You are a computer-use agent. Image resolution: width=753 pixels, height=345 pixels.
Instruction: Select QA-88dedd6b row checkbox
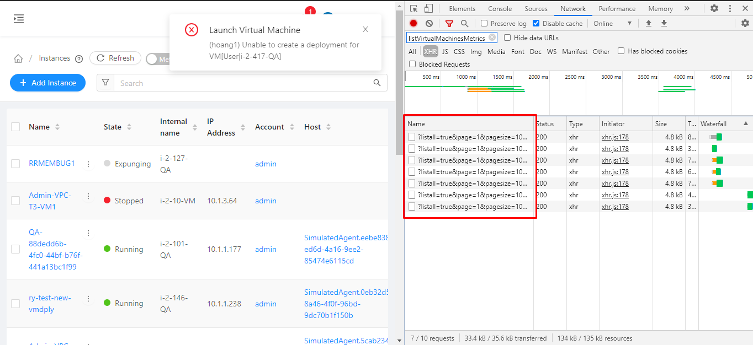click(15, 249)
